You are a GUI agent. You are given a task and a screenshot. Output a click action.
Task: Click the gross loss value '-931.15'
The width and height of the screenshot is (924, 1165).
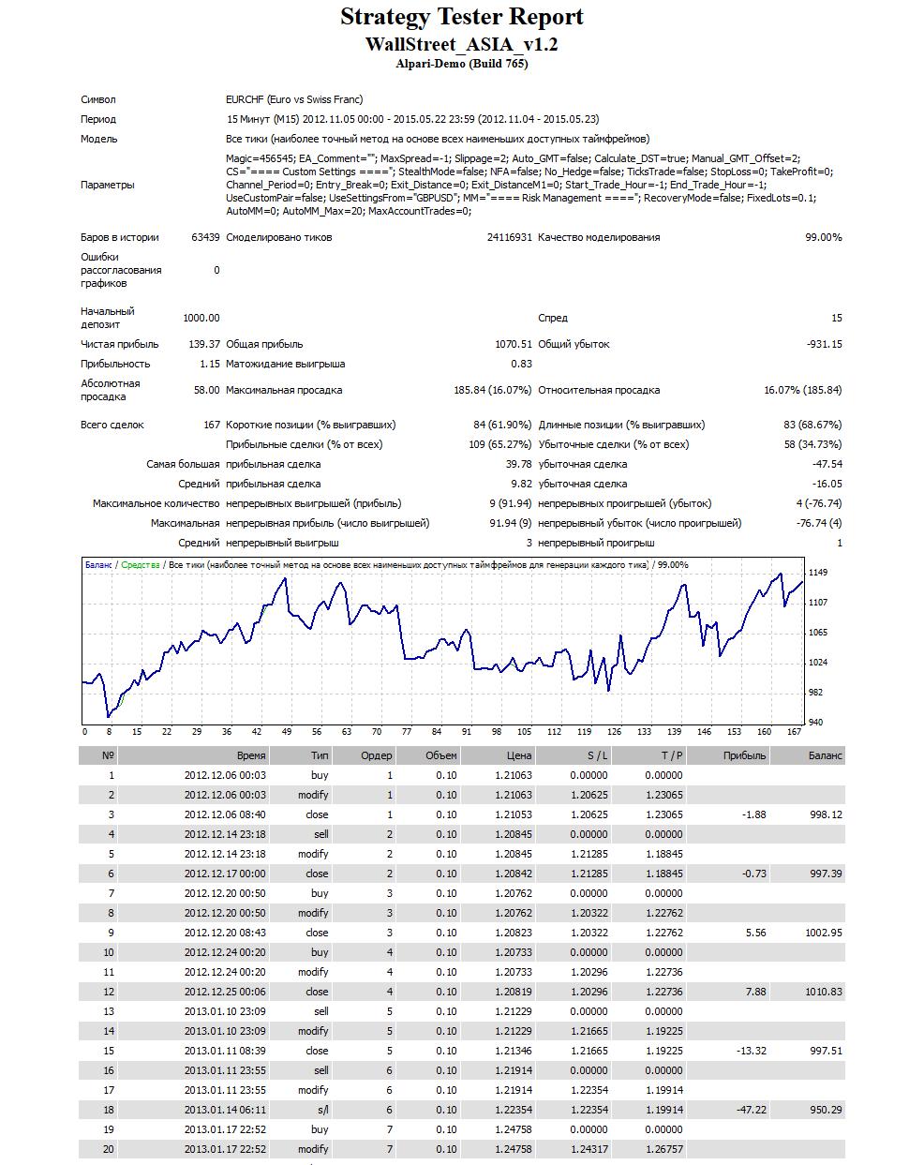click(825, 344)
